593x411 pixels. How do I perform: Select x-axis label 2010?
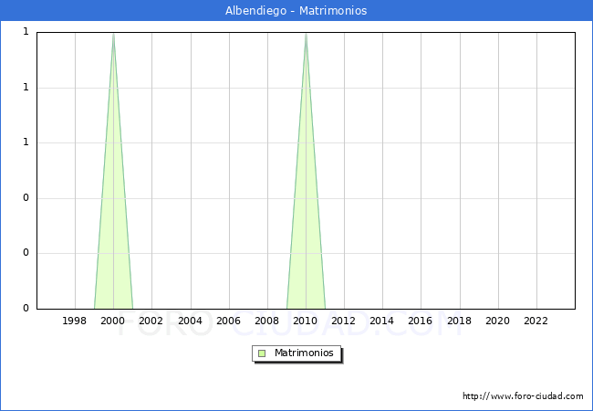(306, 321)
